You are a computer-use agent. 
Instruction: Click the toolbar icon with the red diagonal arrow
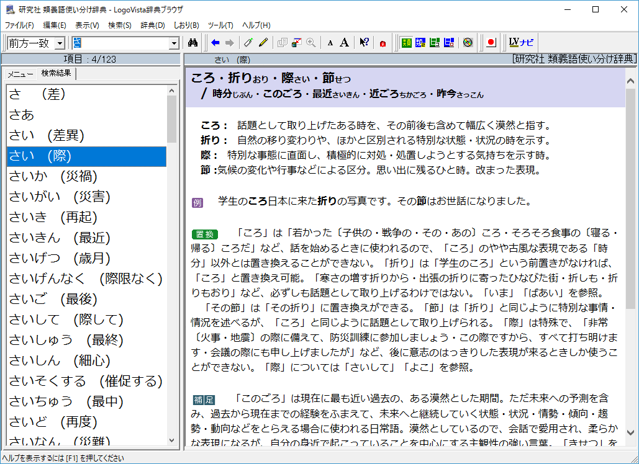click(297, 42)
